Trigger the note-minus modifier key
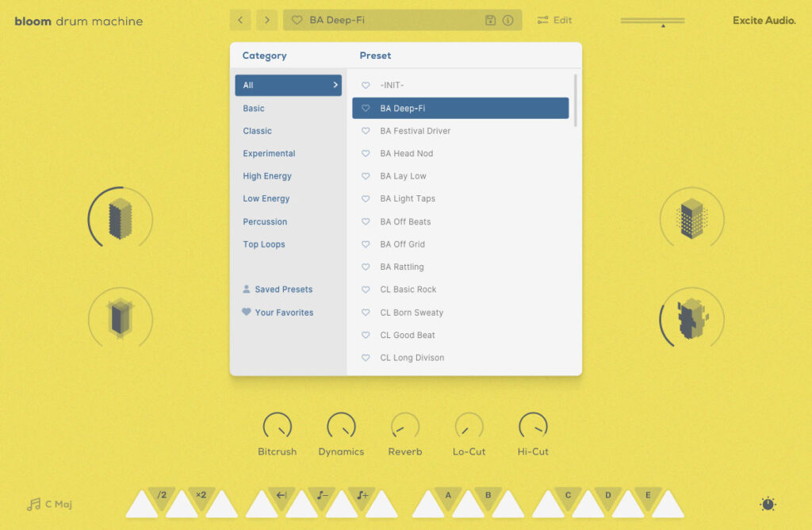The image size is (812, 530). 322,497
